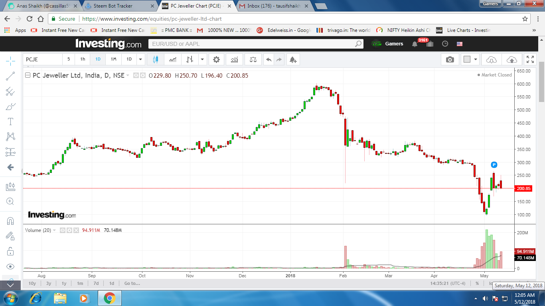Select the text annotation tool

(x=10, y=122)
